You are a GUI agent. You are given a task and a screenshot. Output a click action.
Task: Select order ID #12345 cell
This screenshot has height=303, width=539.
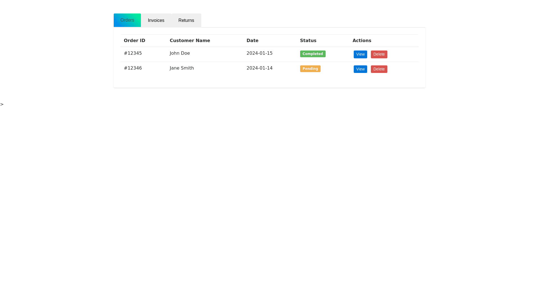133,53
